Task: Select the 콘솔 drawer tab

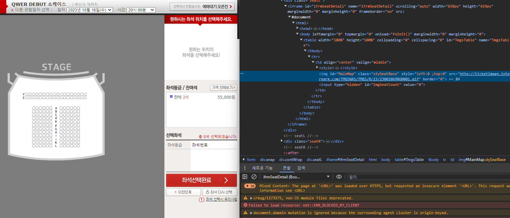Action: pos(287,168)
